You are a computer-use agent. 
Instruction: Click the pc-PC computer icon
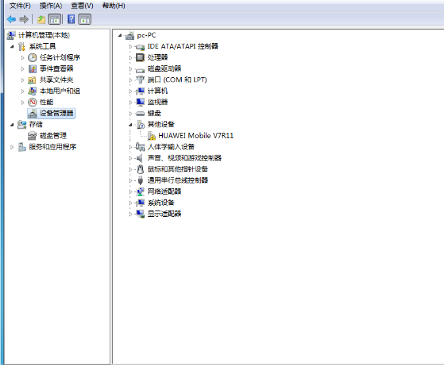click(x=130, y=35)
